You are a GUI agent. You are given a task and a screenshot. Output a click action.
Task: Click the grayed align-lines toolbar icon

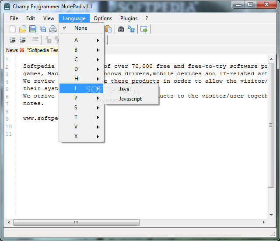tap(35, 39)
